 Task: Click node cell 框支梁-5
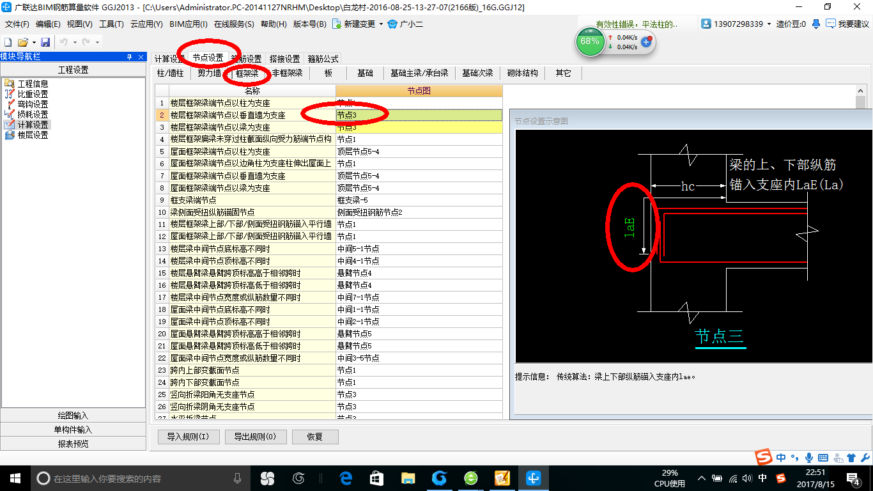click(x=419, y=201)
